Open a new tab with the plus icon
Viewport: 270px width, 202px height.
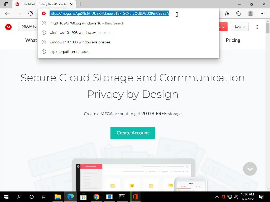(80, 4)
